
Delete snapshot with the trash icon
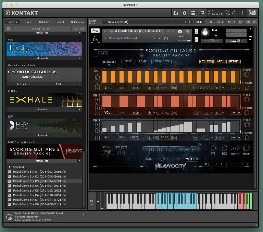[172, 38]
